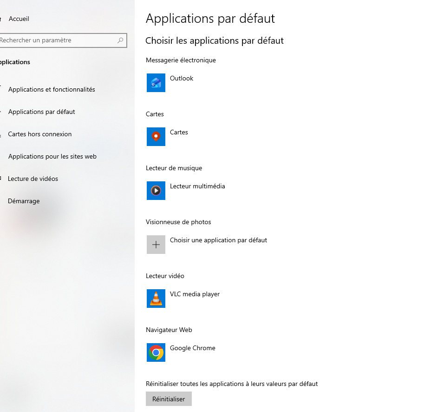Screen dimensions: 424x412
Task: Open the Démarrage settings page
Action: [x=24, y=201]
